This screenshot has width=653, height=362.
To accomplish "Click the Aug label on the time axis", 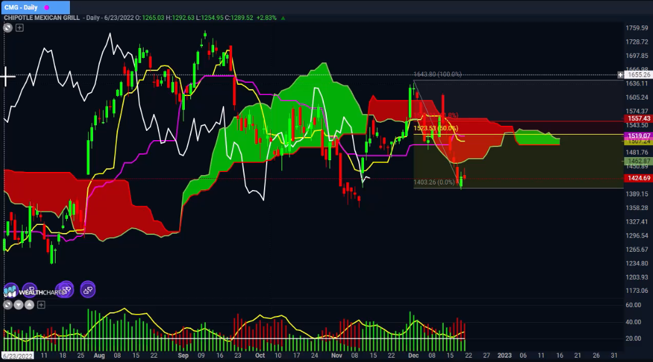I will (x=99, y=355).
